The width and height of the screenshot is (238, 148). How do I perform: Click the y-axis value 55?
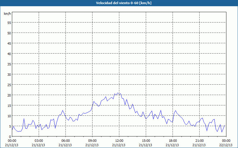(9, 23)
